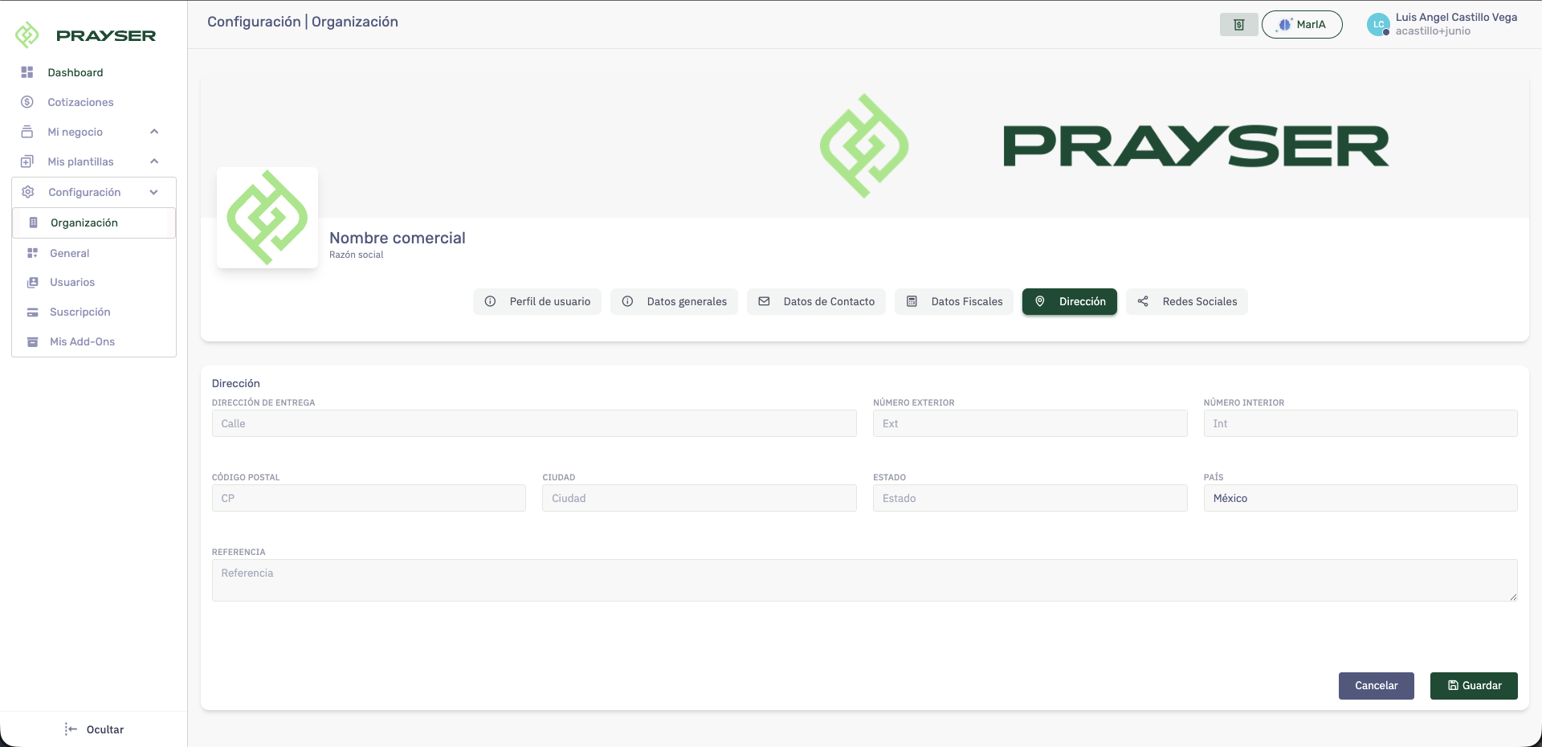Expand the Mis plantillas chevron
This screenshot has width=1542, height=747.
pos(154,161)
